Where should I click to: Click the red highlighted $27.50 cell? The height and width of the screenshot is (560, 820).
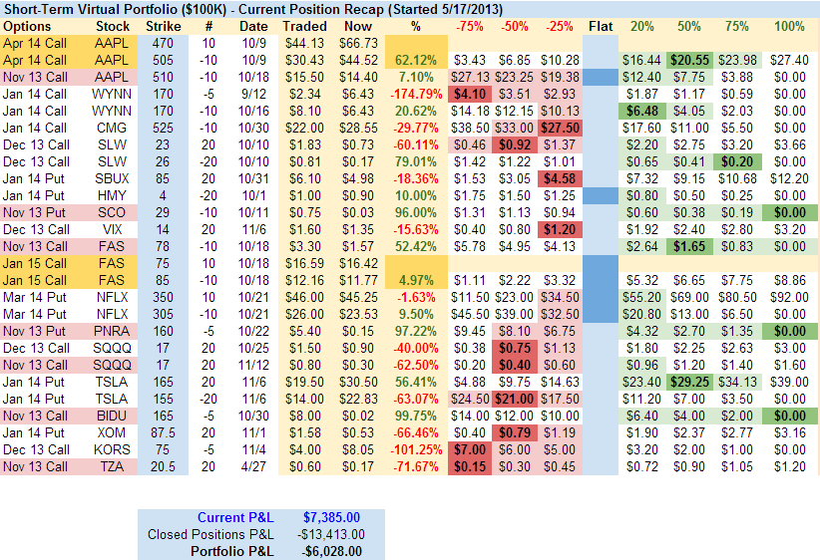point(561,128)
